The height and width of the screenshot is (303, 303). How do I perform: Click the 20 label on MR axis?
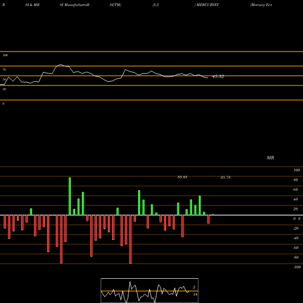point(296,209)
